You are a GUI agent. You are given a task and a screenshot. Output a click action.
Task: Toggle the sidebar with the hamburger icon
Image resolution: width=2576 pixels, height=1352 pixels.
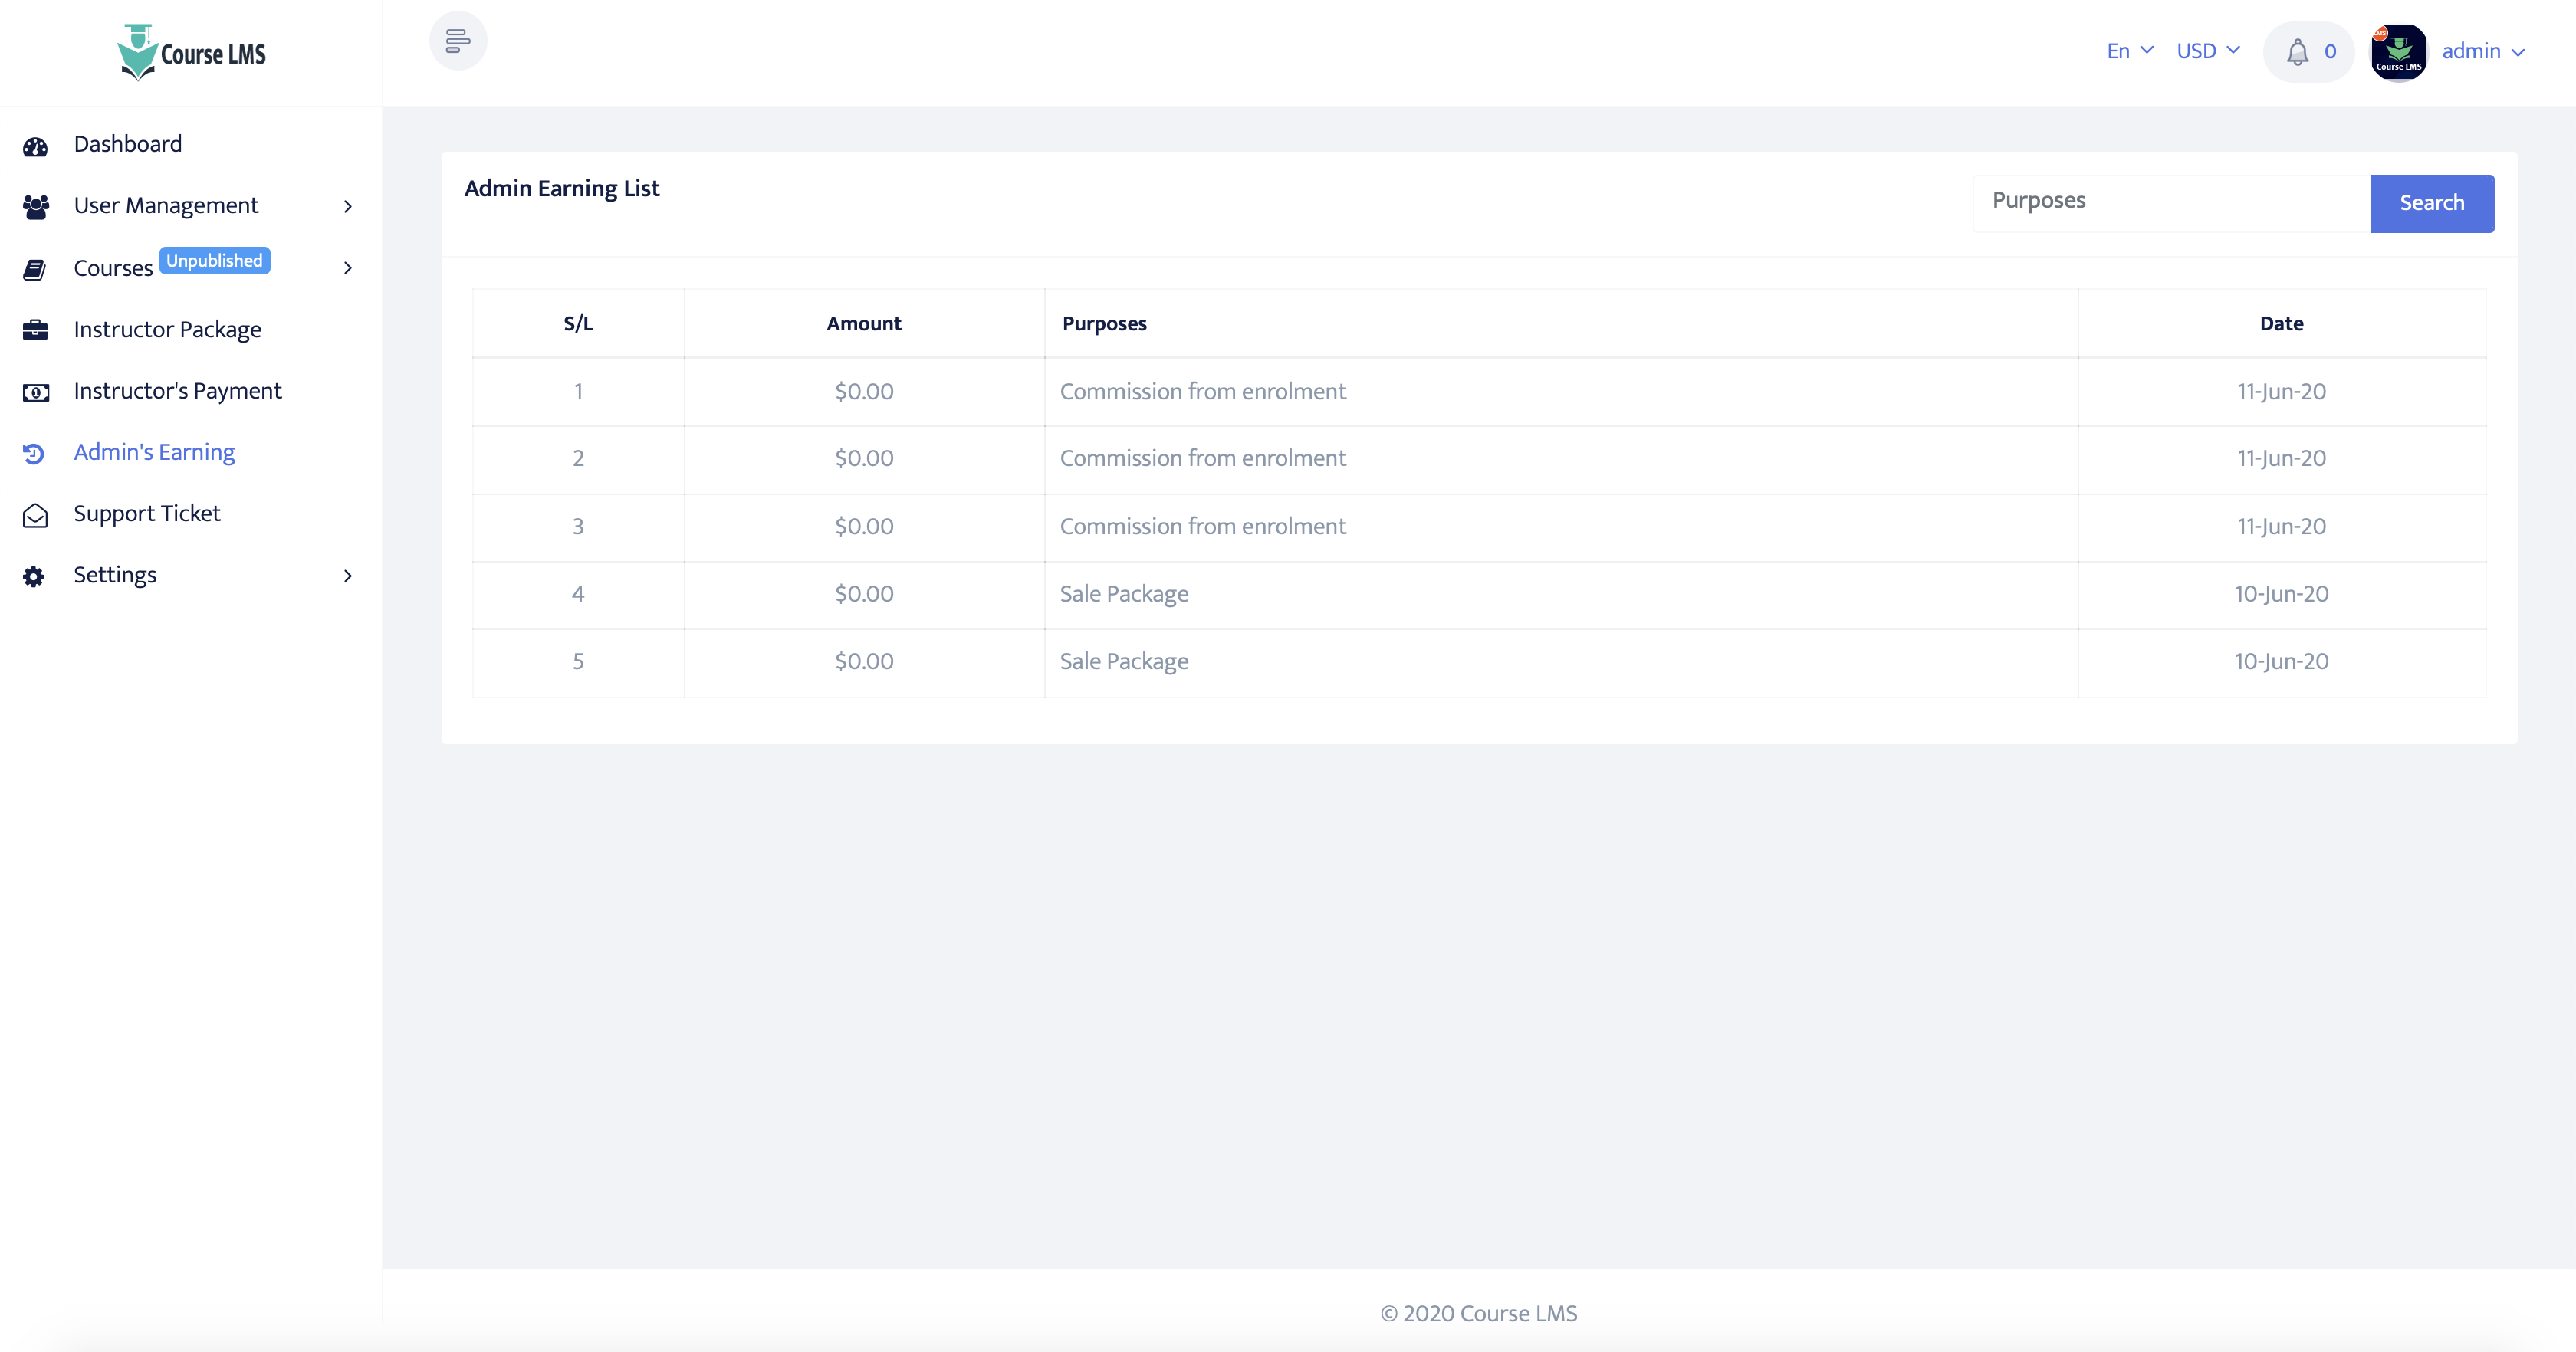click(458, 41)
